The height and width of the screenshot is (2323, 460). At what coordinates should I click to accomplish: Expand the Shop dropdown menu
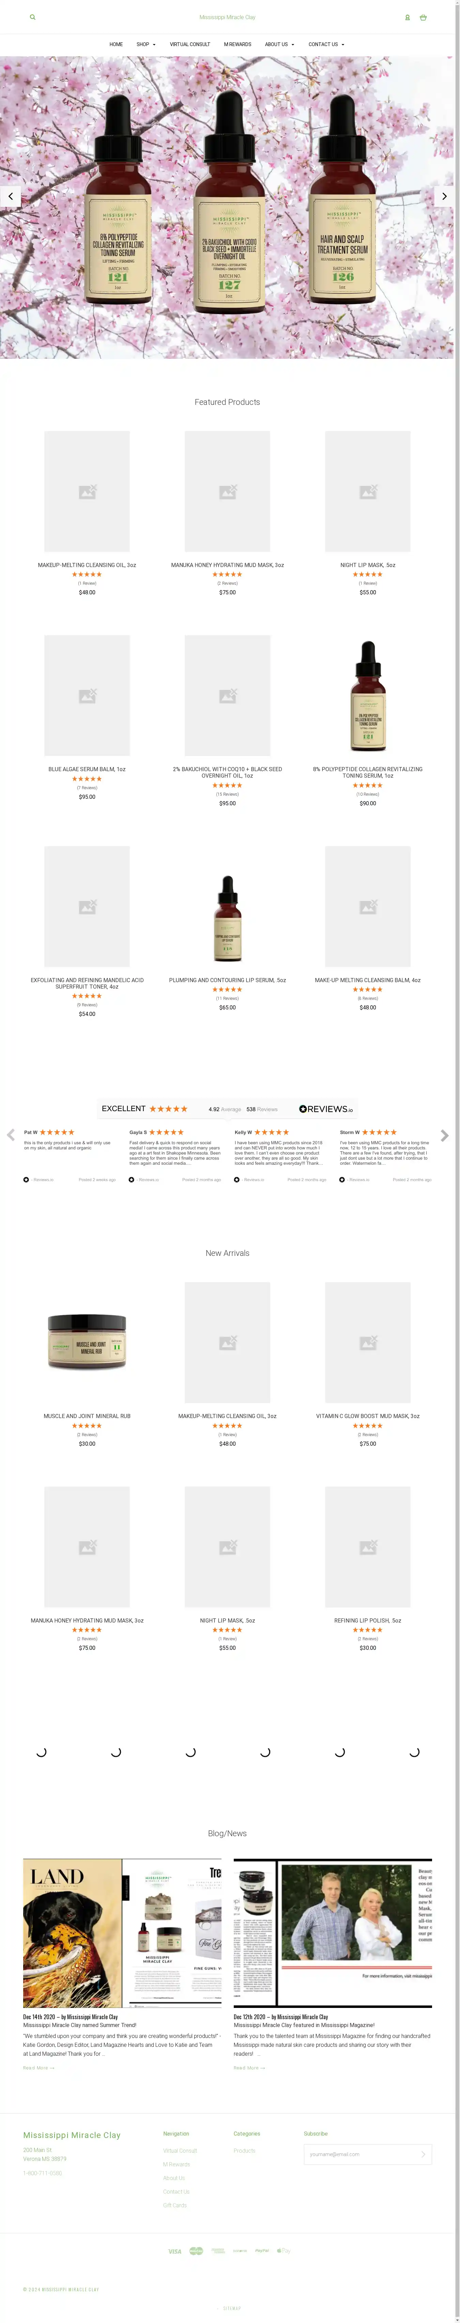pyautogui.click(x=146, y=44)
